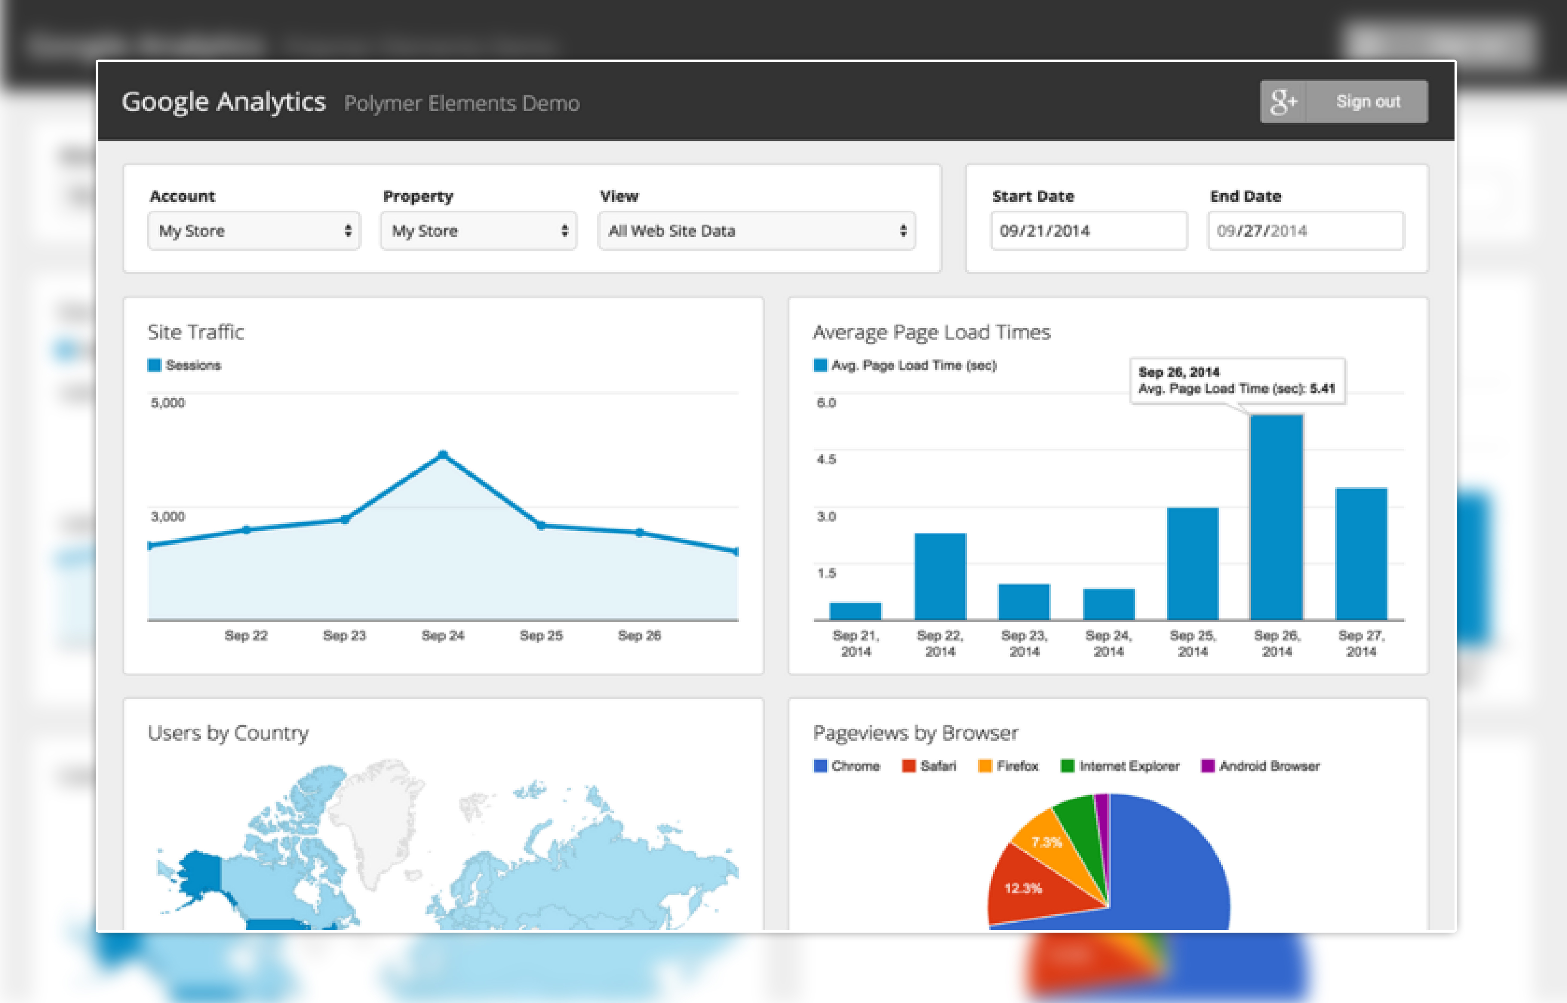Click the Google Analytics title
Image resolution: width=1567 pixels, height=1003 pixels.
click(x=223, y=102)
